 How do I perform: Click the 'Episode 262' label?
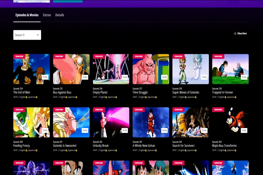(98, 142)
